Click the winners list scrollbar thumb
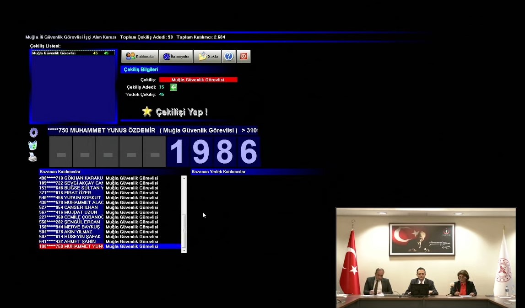The height and width of the screenshot is (308, 525). point(184,231)
